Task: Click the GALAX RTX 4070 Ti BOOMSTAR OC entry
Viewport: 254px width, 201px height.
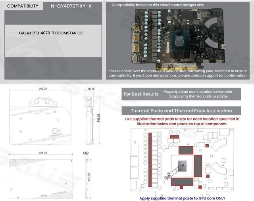Action: 51,33
